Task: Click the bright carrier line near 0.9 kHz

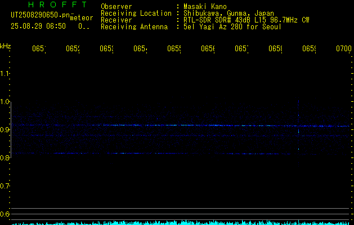Action: point(181,125)
